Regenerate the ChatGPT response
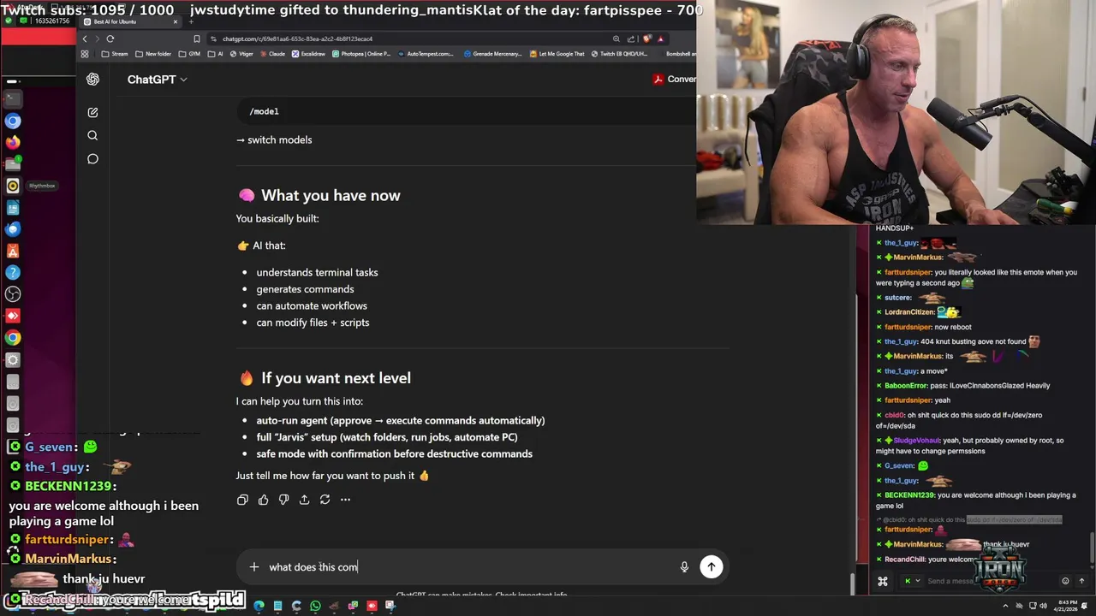The height and width of the screenshot is (616, 1096). click(x=325, y=500)
